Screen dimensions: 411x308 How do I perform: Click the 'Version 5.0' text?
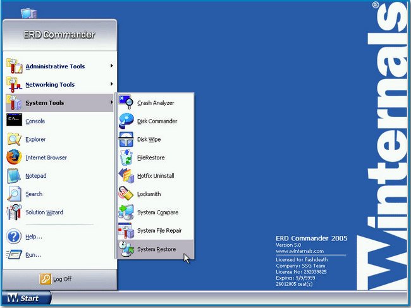(288, 245)
